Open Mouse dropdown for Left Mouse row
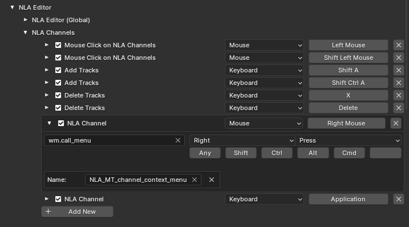This screenshot has width=409, height=227. 264,45
